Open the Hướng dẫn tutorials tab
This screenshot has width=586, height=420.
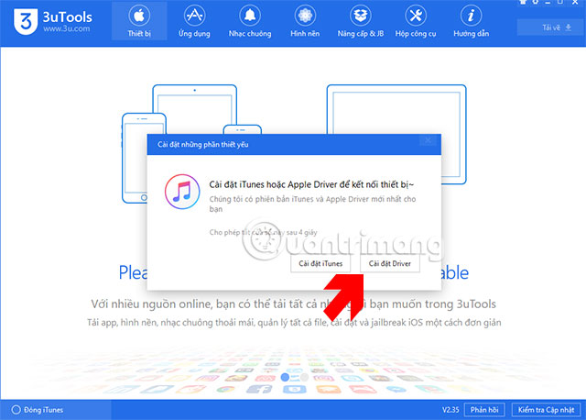point(471,21)
